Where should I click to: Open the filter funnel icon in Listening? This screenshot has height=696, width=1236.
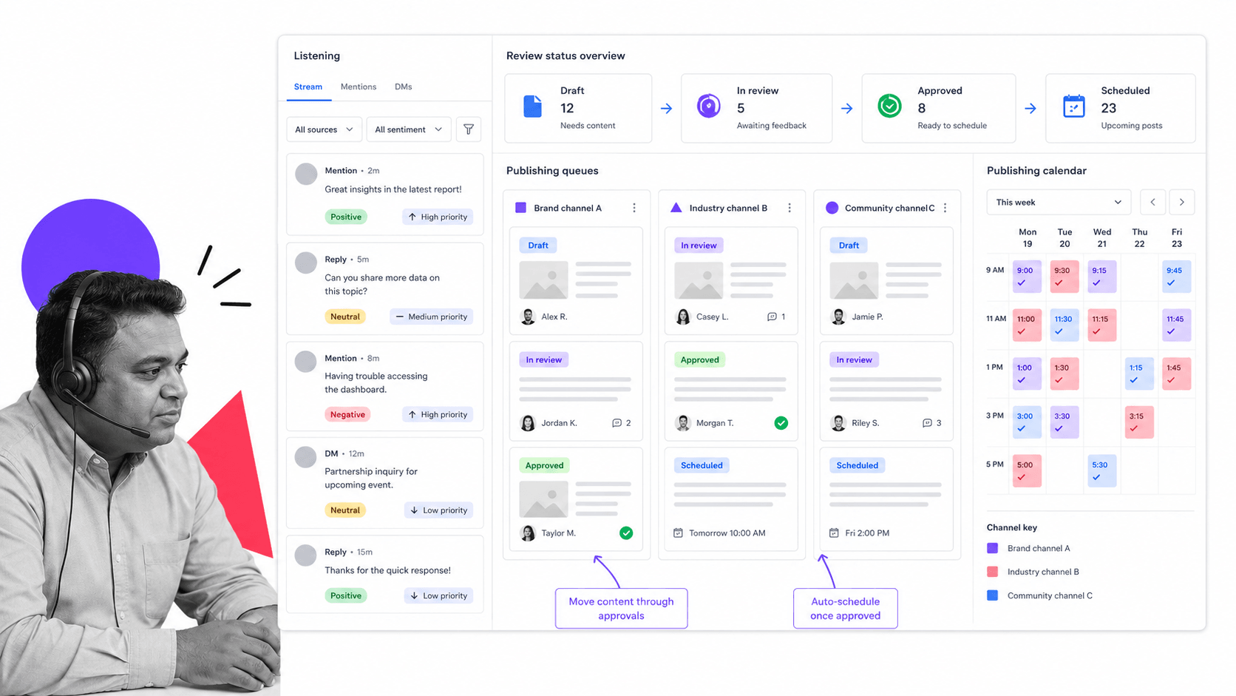[x=469, y=129]
